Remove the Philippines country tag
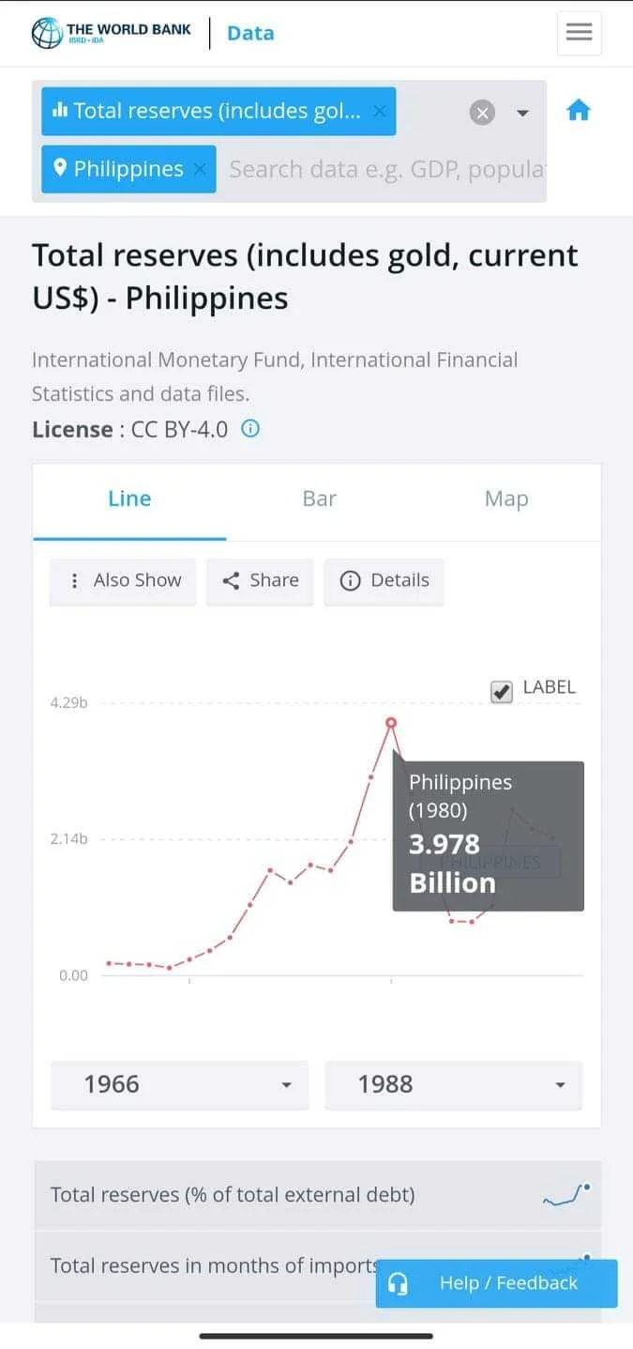Viewport: 633px width, 1349px height. [x=199, y=169]
